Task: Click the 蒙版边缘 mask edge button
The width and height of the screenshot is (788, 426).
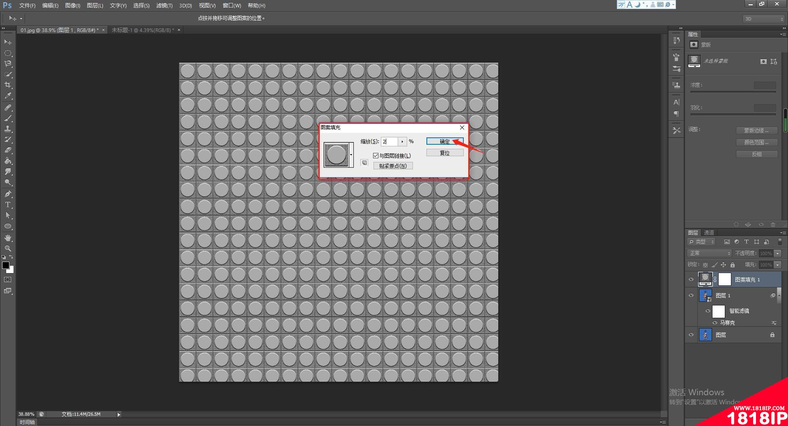Action: coord(756,130)
